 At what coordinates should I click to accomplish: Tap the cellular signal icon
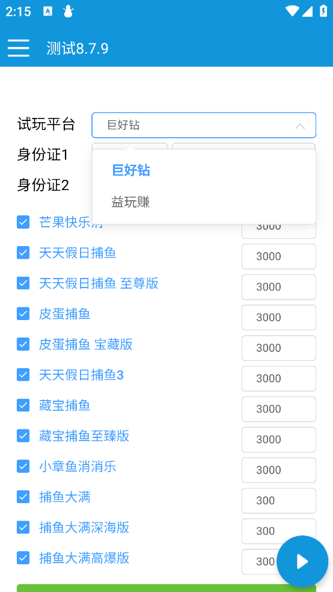click(307, 11)
